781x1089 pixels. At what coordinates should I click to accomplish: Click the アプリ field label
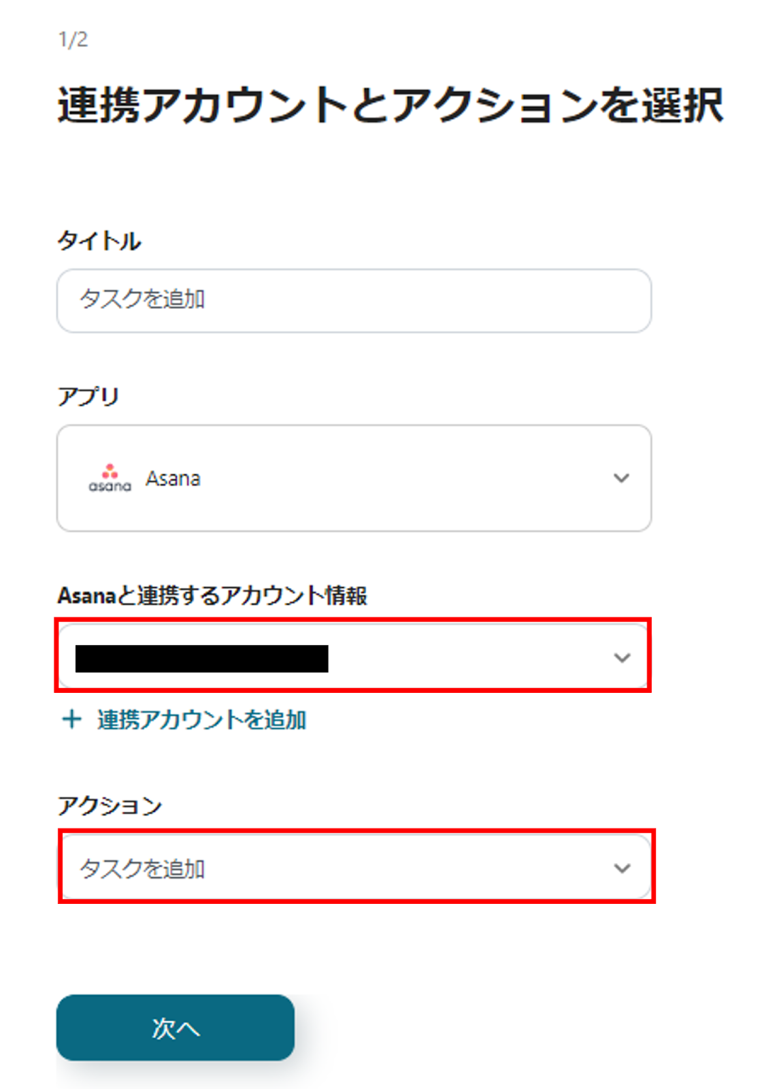88,396
